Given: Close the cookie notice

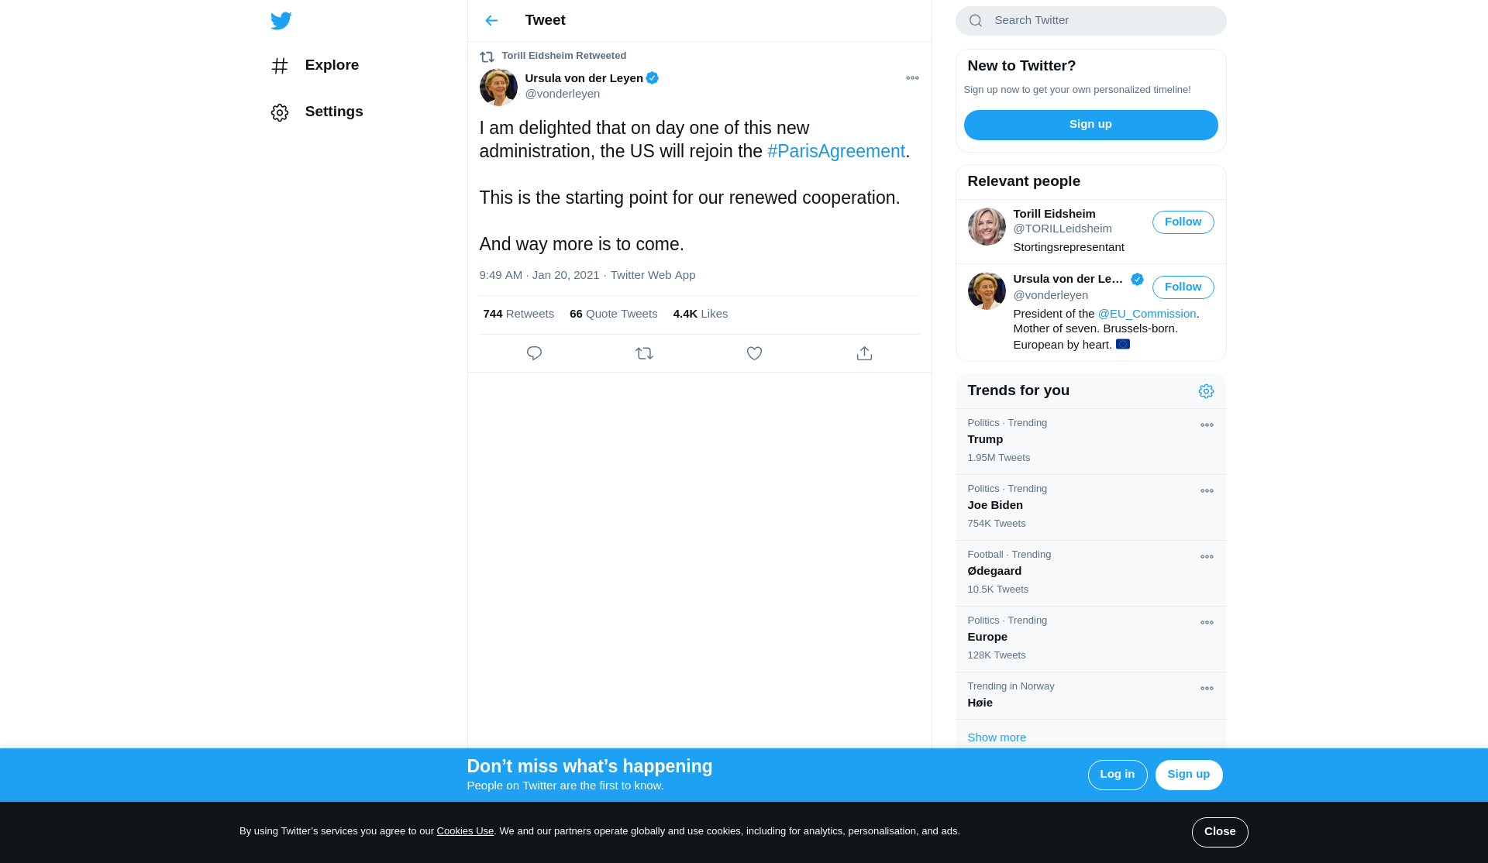Looking at the screenshot, I should (x=1219, y=832).
